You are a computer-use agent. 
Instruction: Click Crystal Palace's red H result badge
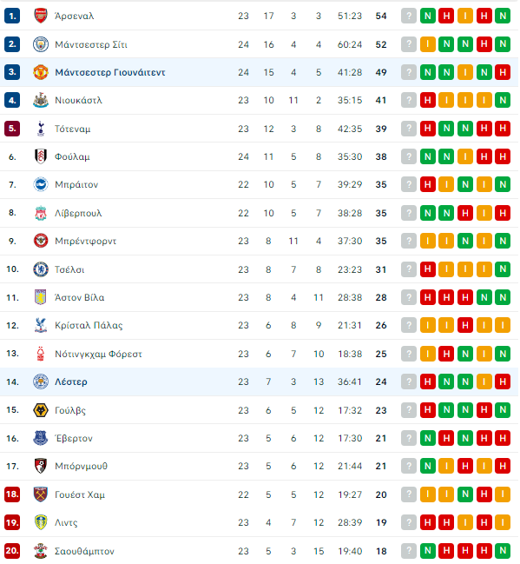[x=465, y=326]
